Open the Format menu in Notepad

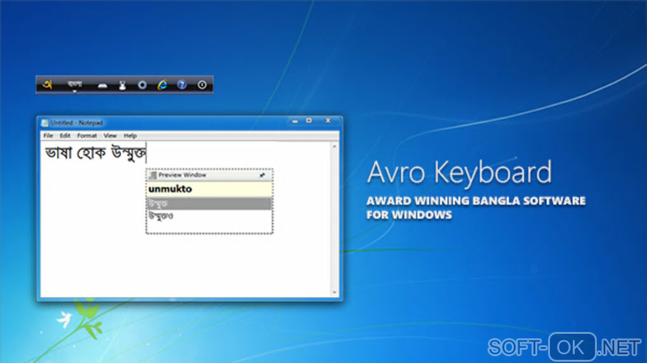[87, 136]
